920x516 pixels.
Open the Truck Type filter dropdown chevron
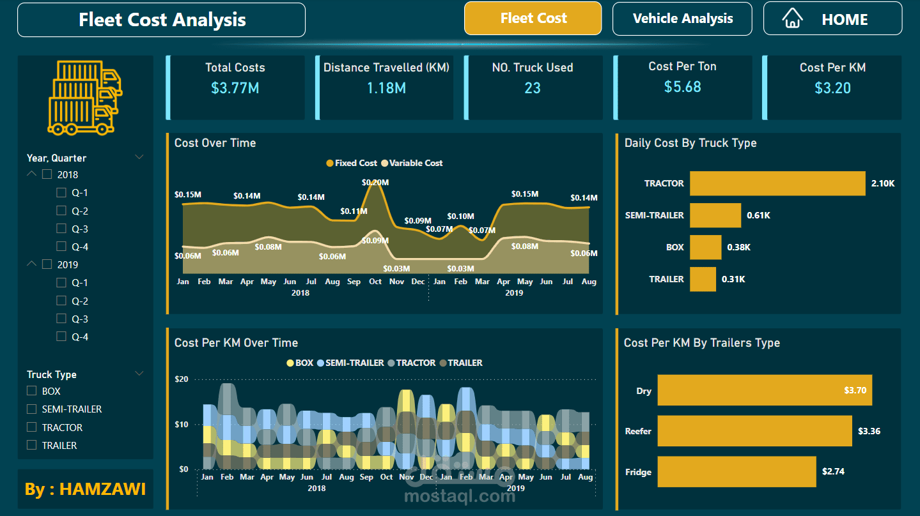139,373
